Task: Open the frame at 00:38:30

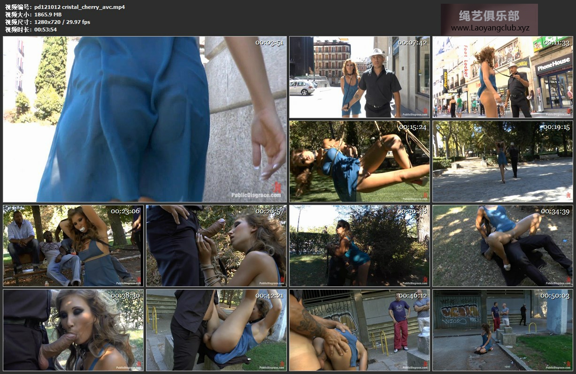Action: tap(73, 330)
